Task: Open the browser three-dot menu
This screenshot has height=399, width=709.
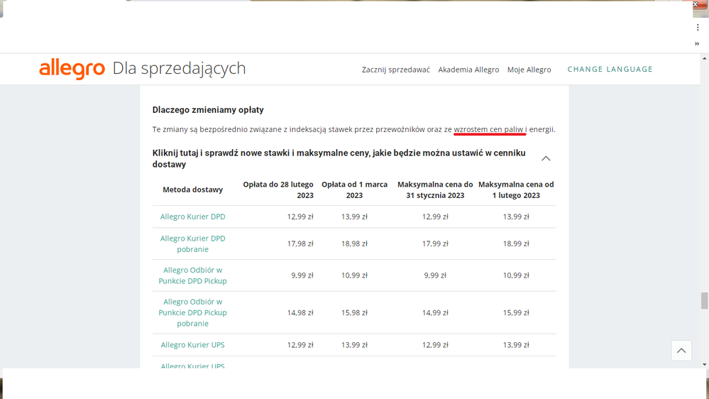Action: click(698, 27)
